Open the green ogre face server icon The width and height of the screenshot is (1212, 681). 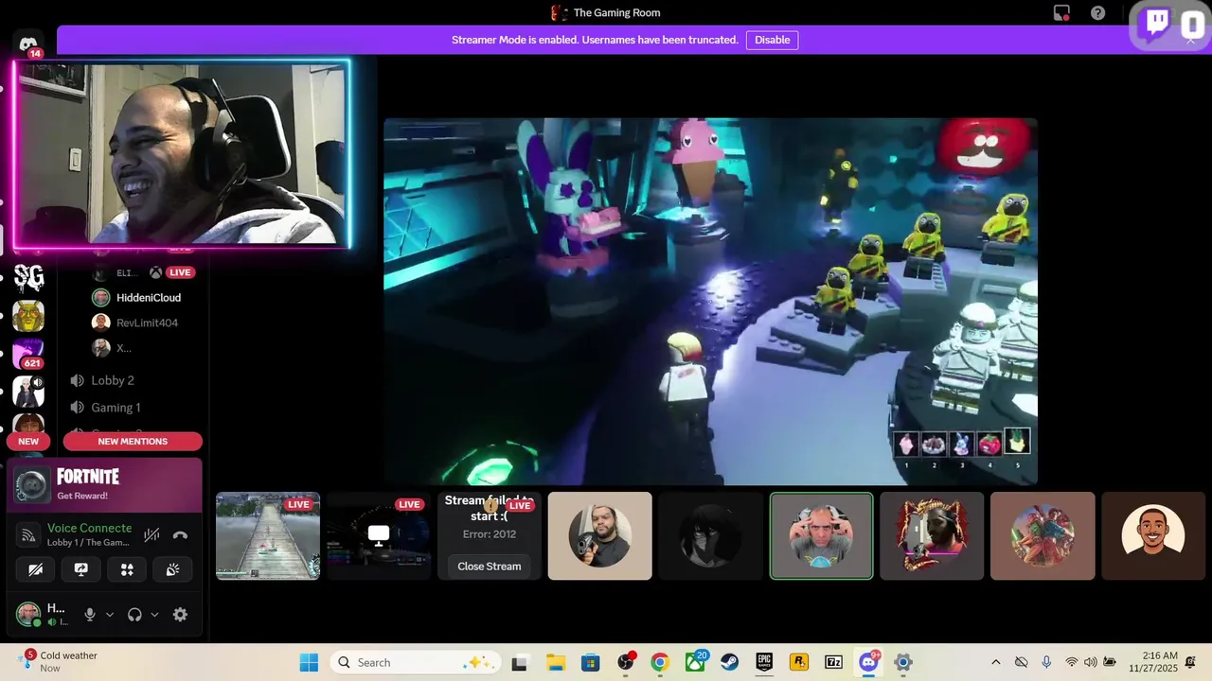click(x=28, y=316)
